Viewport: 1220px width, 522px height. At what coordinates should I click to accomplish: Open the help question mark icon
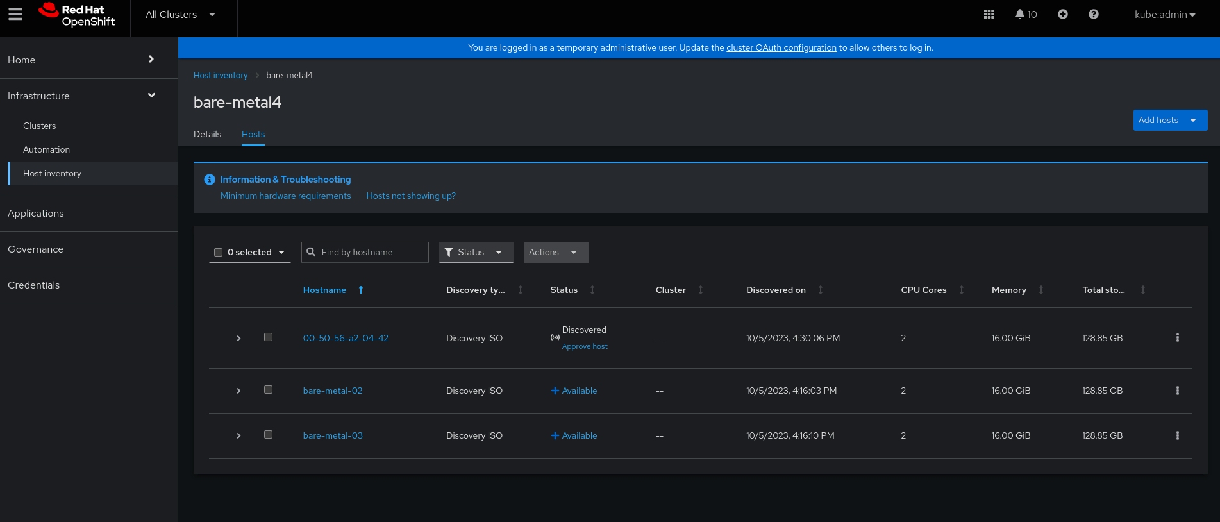tap(1093, 14)
